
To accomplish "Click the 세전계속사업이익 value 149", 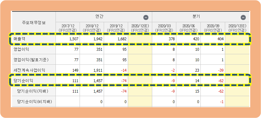I will [75, 70].
